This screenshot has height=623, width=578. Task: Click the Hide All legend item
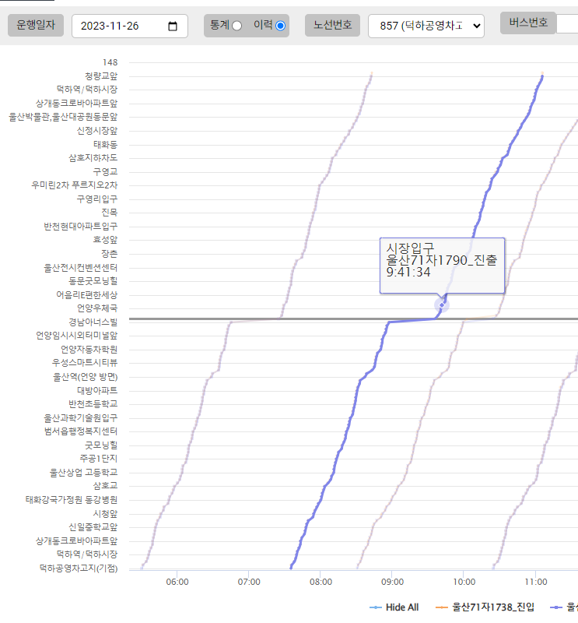(402, 607)
